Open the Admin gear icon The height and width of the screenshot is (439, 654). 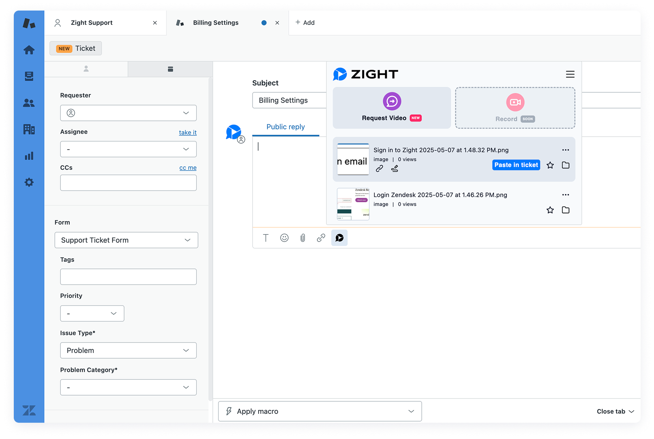29,182
